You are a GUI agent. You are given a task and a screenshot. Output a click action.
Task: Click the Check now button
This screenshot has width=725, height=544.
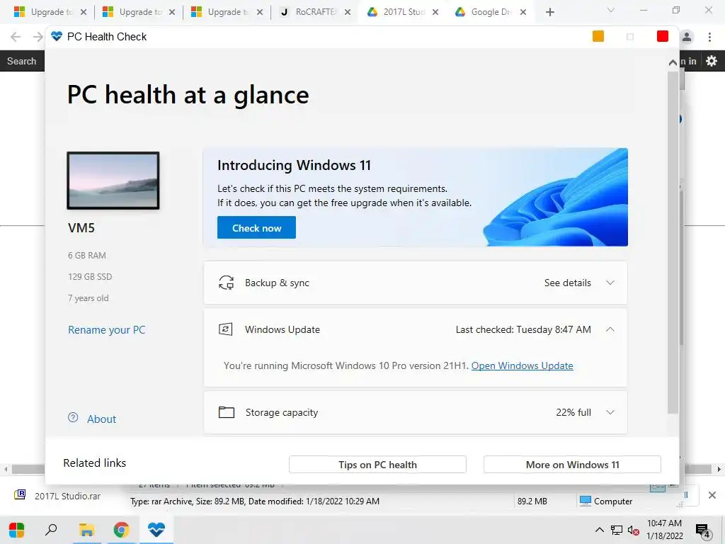coord(256,227)
